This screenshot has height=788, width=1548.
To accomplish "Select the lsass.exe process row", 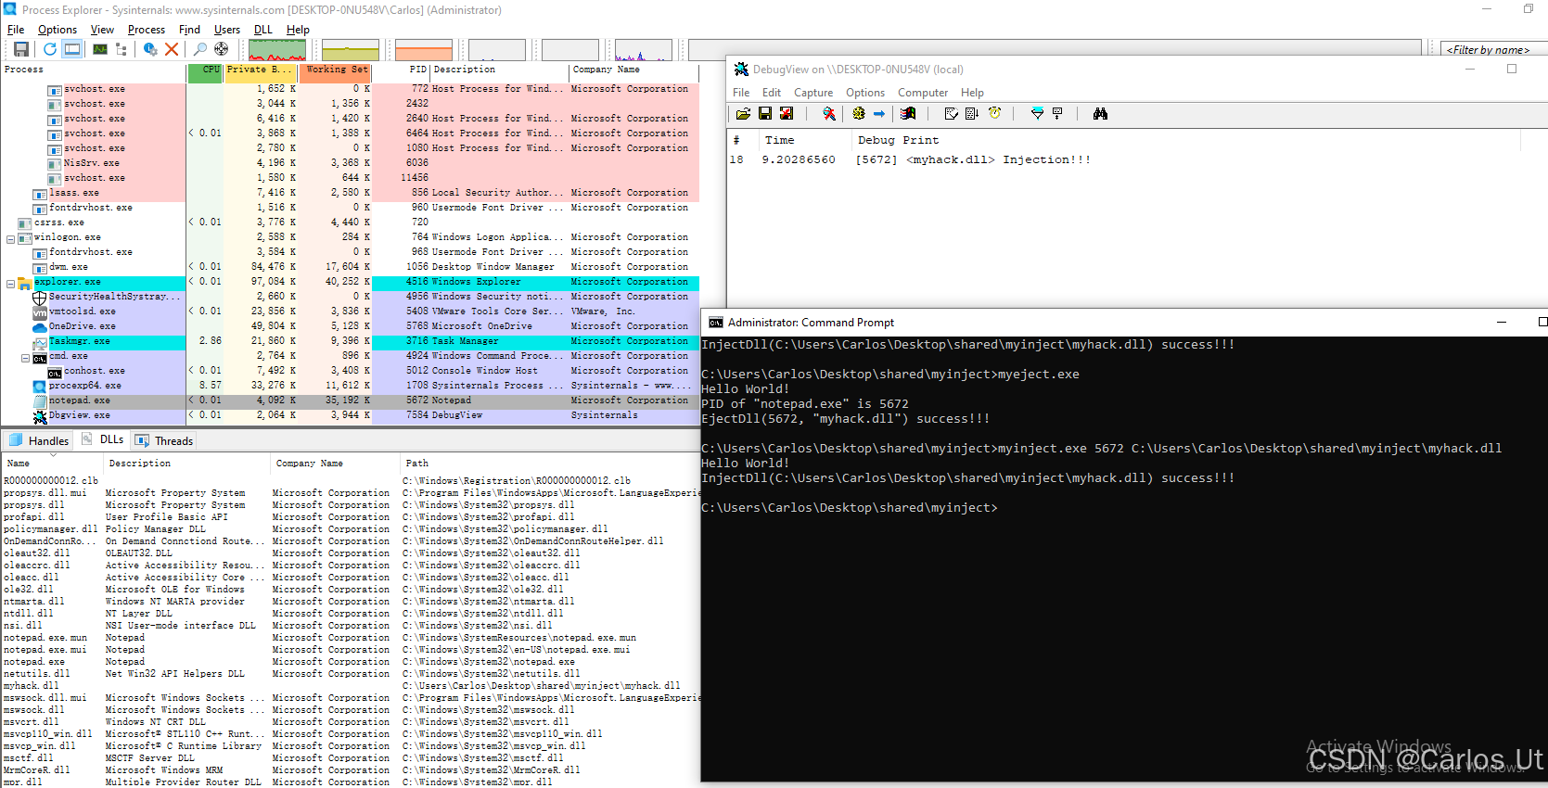I will click(x=350, y=193).
